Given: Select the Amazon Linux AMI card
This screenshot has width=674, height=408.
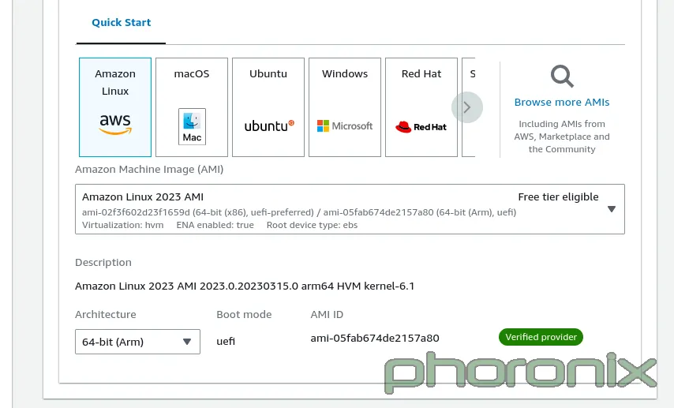Looking at the screenshot, I should [115, 107].
